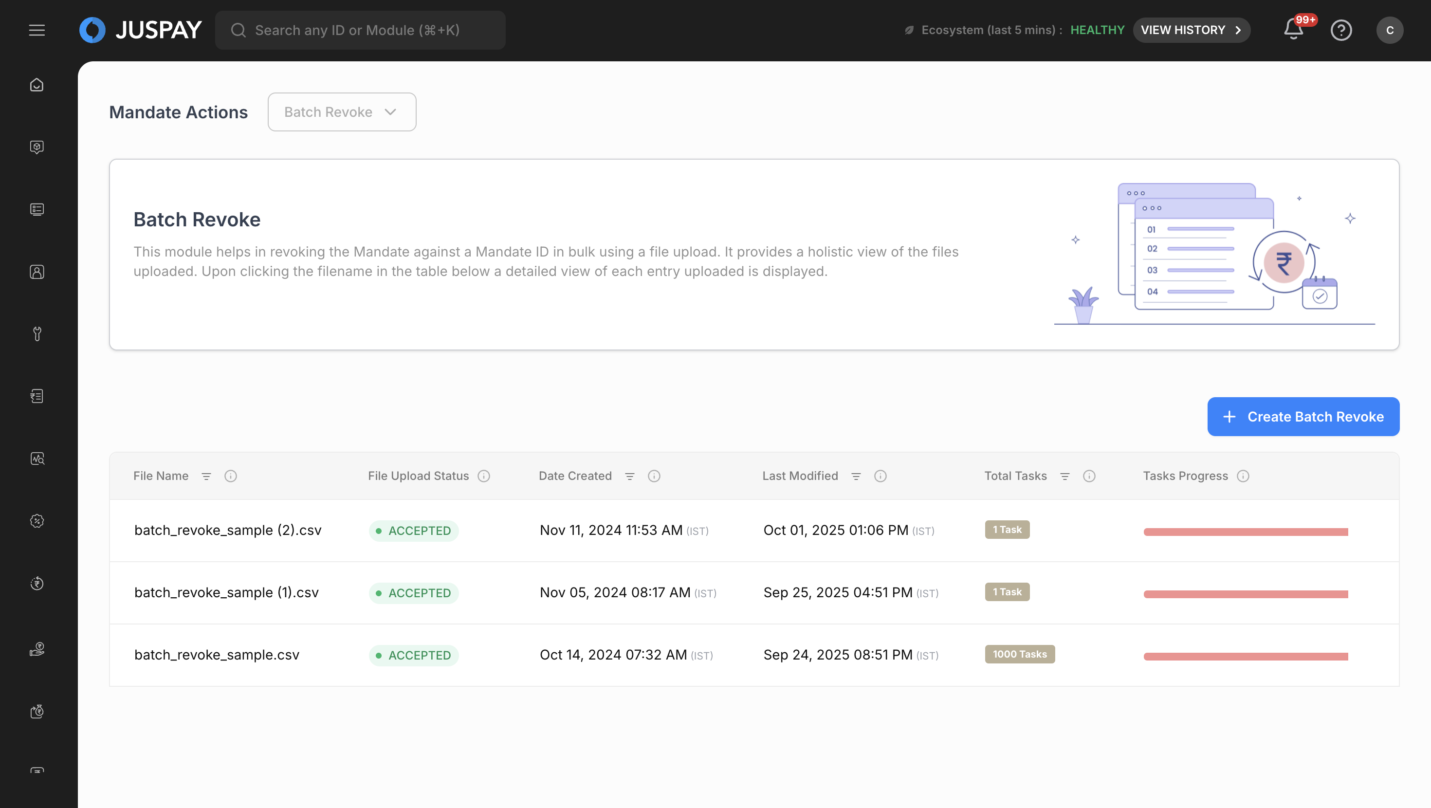Click the help question mark icon

[x=1341, y=30]
